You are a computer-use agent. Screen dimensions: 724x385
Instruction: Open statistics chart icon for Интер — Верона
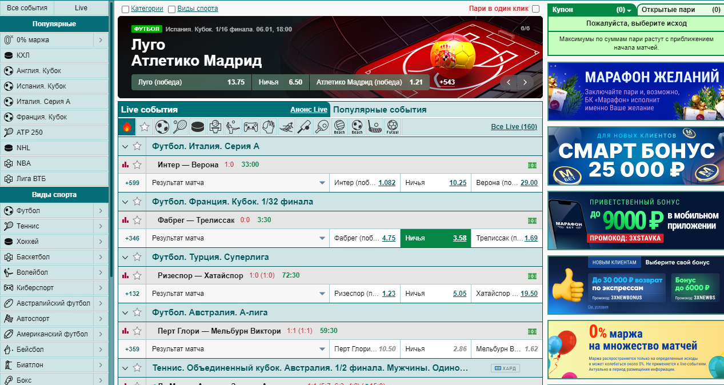tap(126, 165)
